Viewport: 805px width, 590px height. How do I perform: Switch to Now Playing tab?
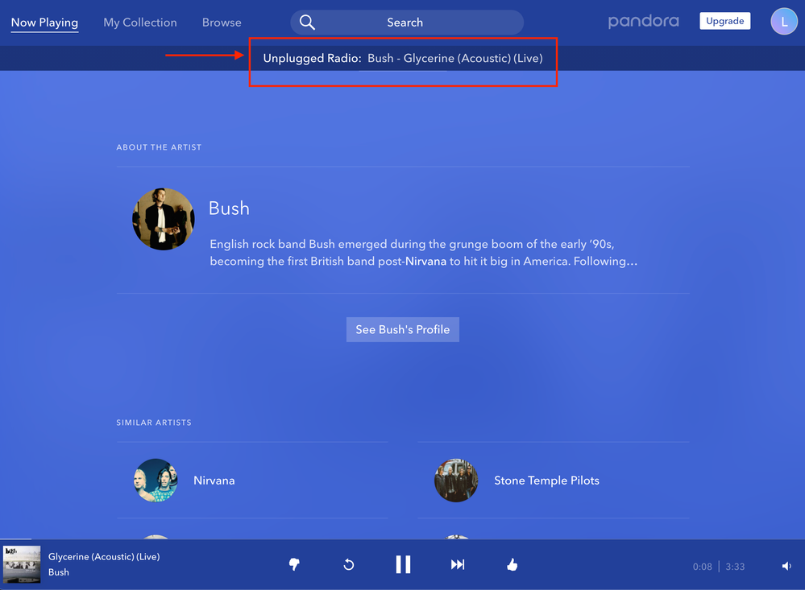(x=44, y=23)
